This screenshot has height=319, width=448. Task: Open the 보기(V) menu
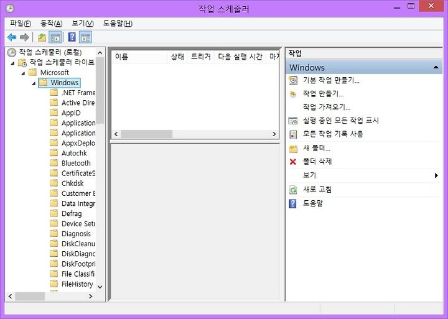pos(83,24)
